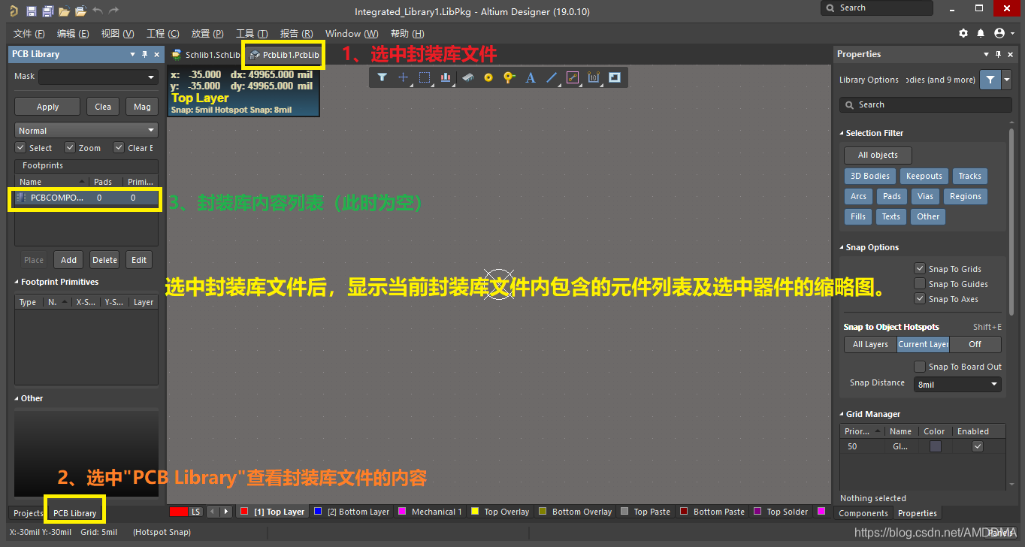
Task: Select the Place String (A) tool
Action: coord(530,77)
